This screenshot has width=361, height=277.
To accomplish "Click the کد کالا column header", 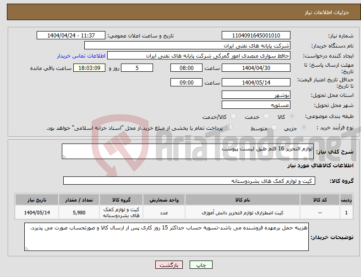I will tap(320, 200).
